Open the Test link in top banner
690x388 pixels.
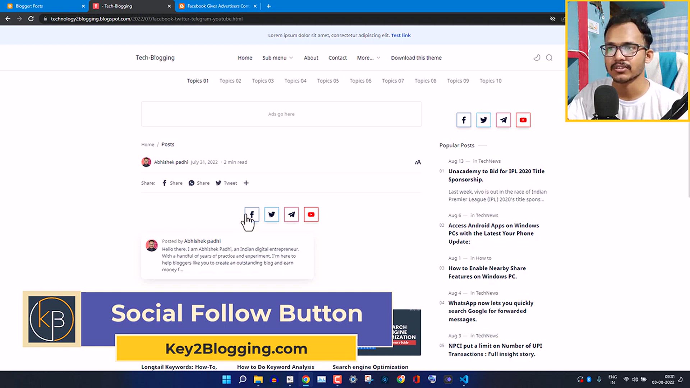401,35
